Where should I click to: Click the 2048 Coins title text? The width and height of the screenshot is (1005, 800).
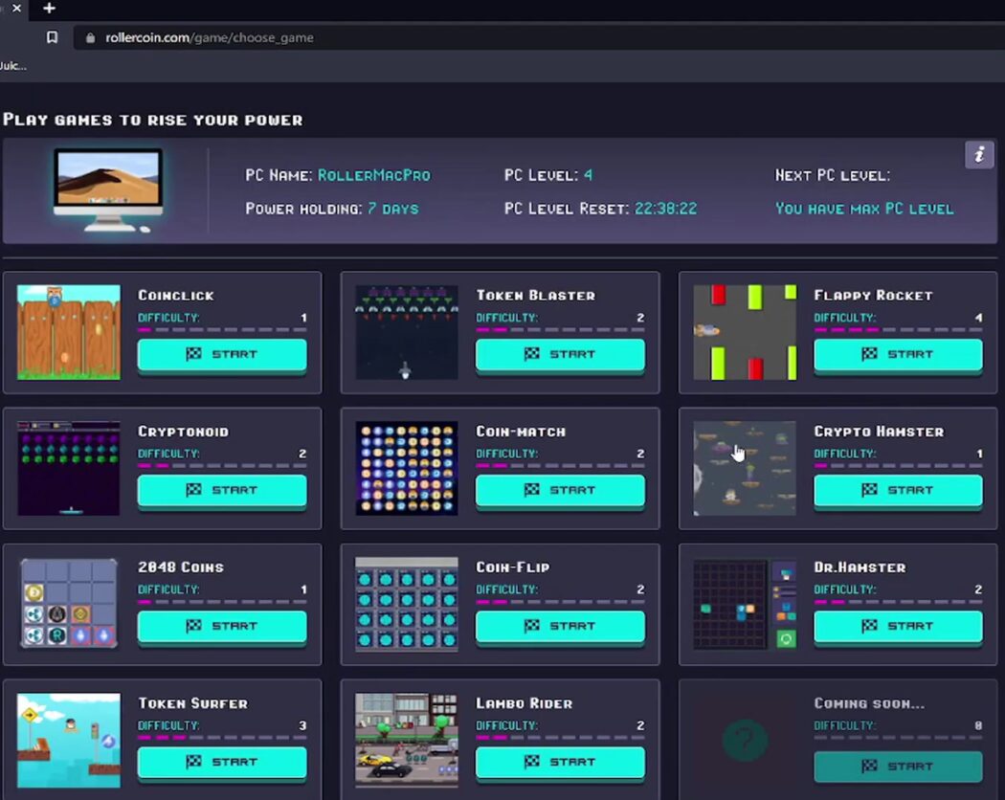coord(181,567)
